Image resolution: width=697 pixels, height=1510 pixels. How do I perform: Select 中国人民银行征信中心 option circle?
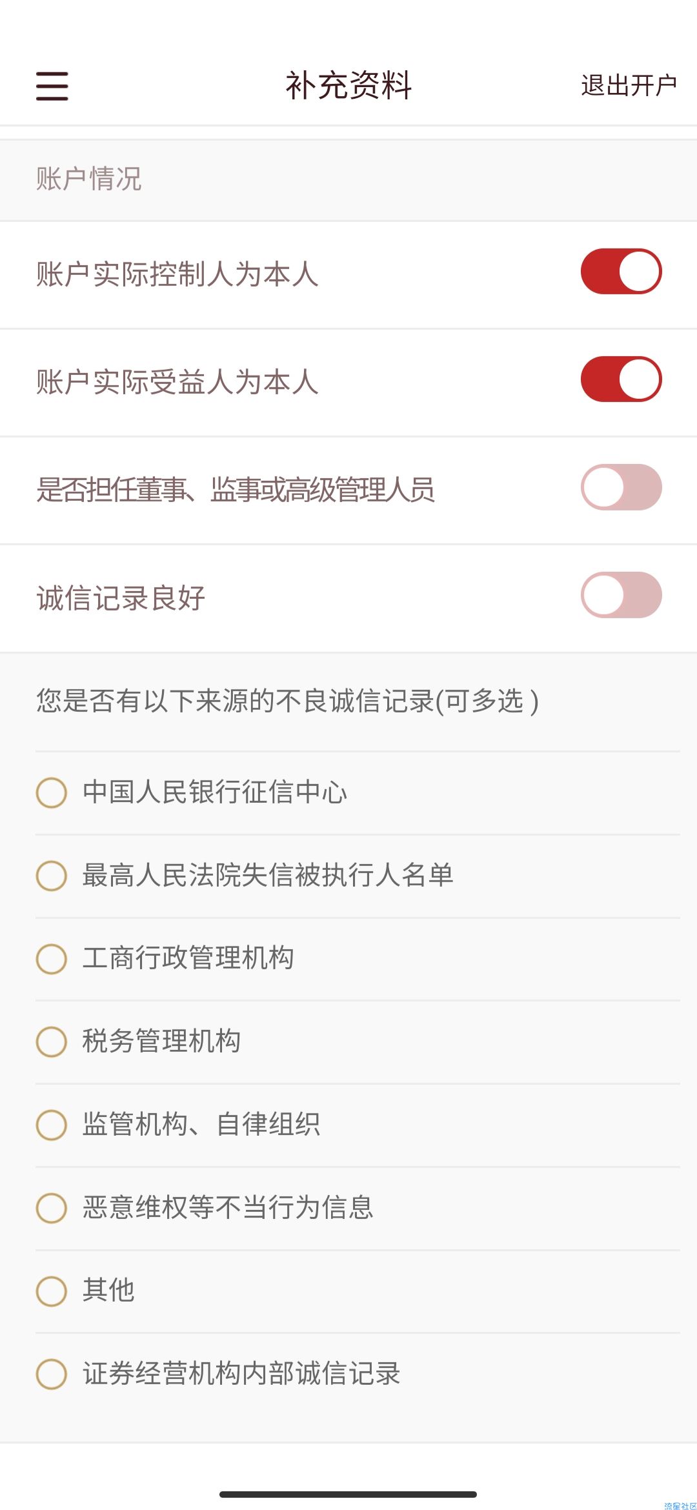[x=52, y=792]
